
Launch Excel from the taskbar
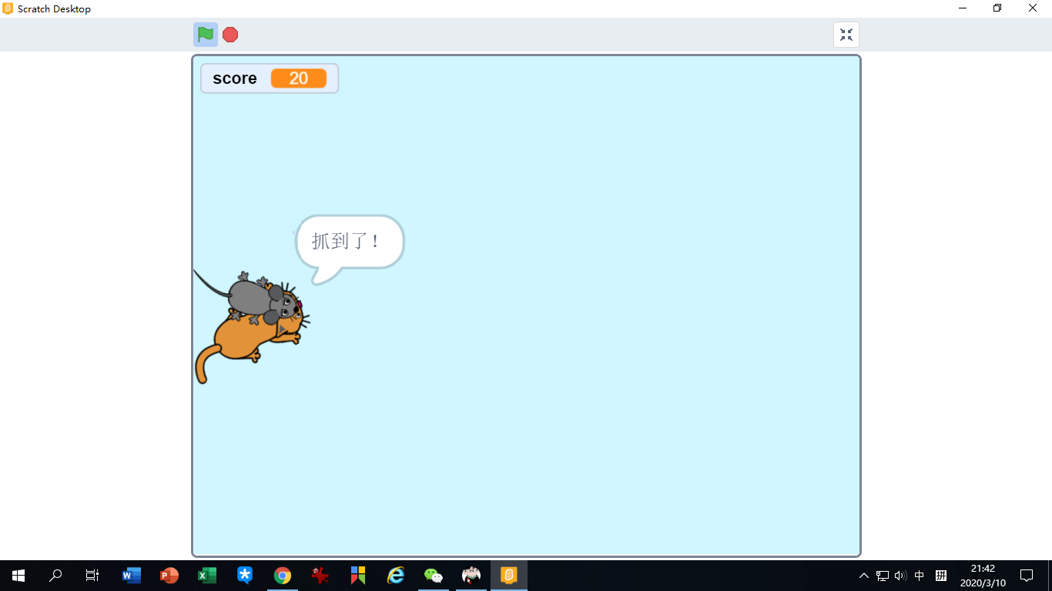[207, 576]
